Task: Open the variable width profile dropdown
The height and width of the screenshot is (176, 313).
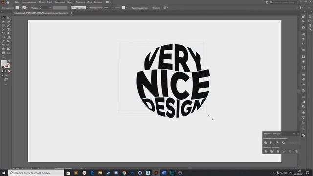Action: click(60, 8)
